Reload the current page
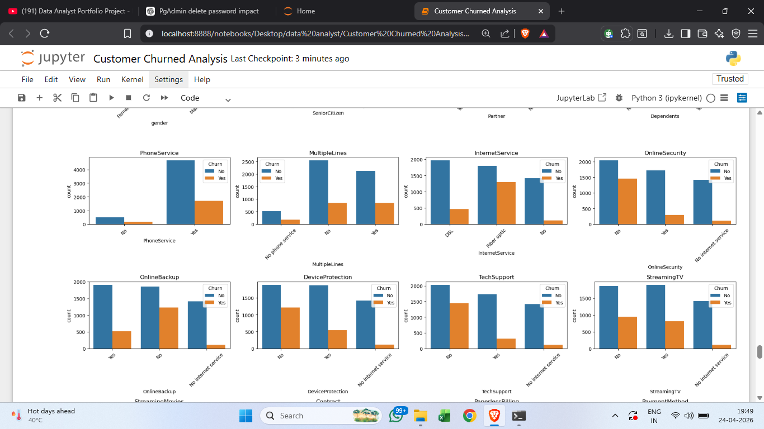Screen dimensions: 764x429 tap(45, 34)
